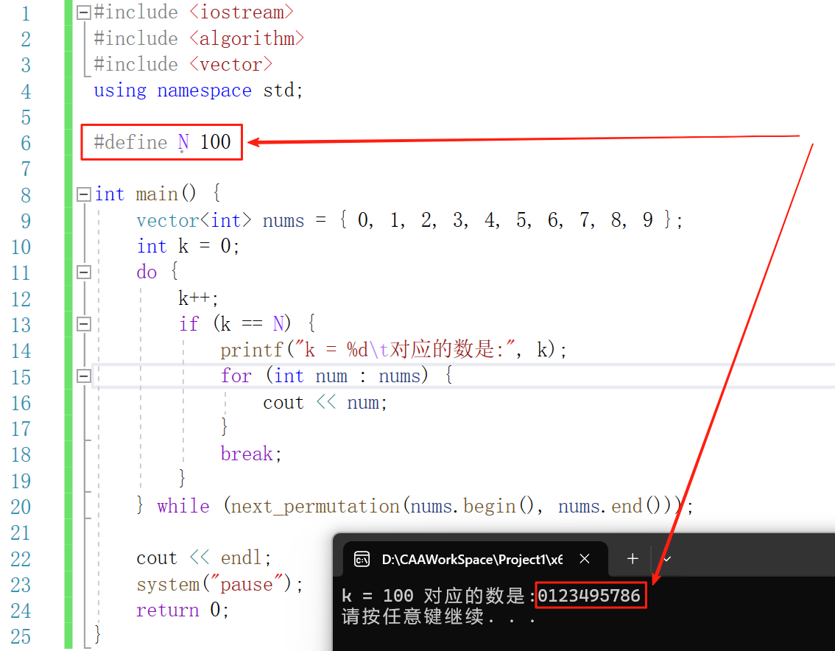
Task: Click line number 13 in the gutter
Action: [21, 325]
